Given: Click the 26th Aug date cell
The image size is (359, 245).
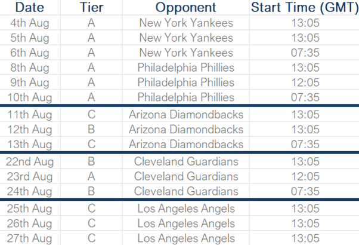Looking at the screenshot, I should (x=30, y=223).
